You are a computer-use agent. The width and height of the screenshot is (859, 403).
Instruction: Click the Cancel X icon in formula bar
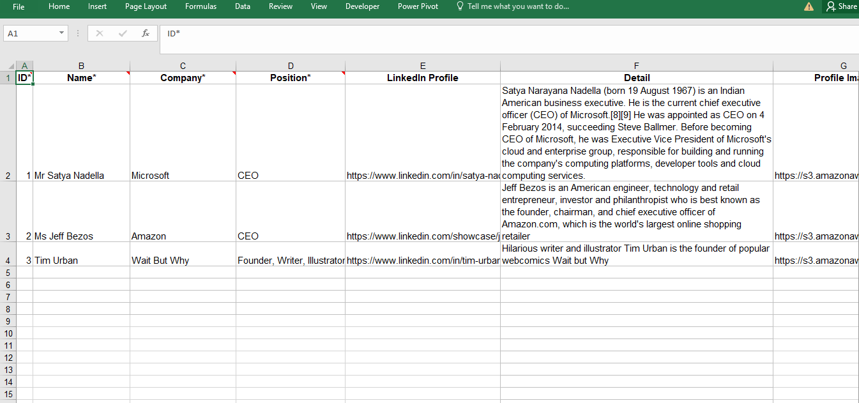[99, 33]
